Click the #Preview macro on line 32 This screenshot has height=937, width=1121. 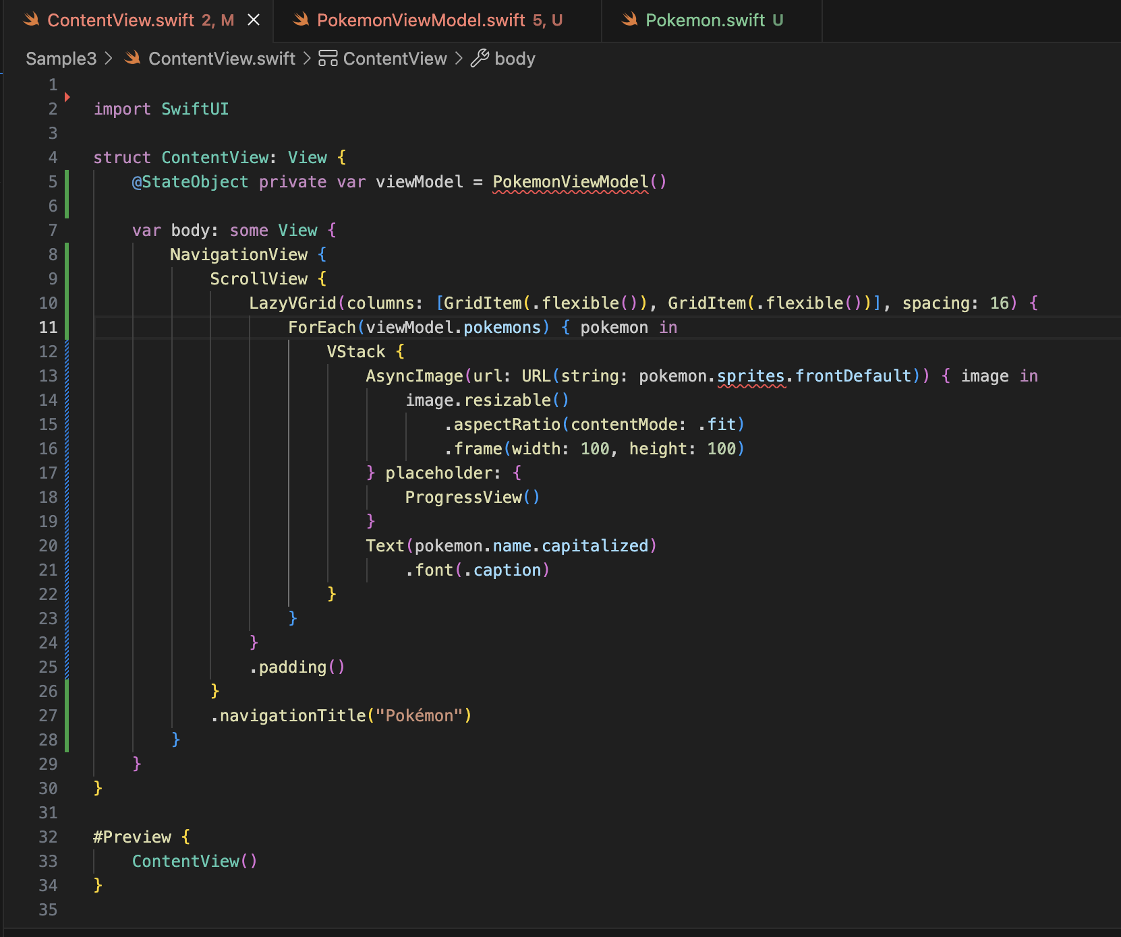[132, 837]
